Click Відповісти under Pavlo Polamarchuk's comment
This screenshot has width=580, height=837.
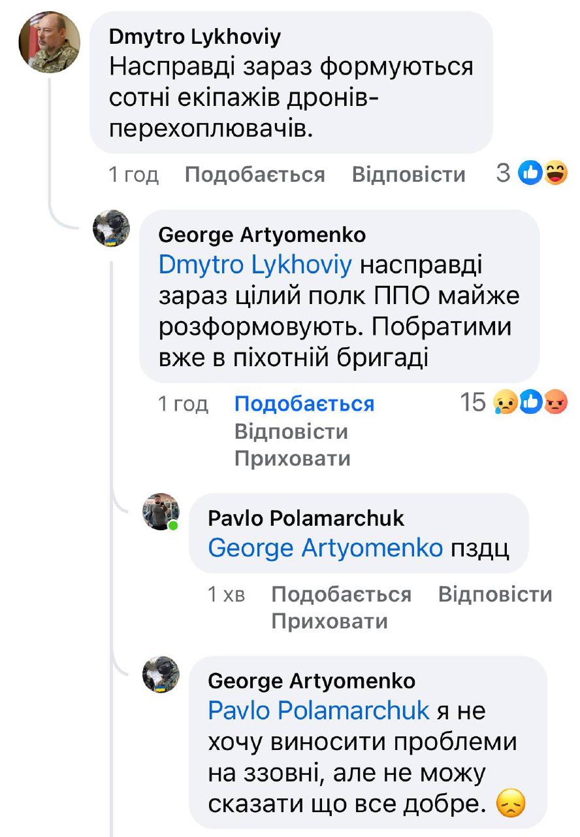495,594
